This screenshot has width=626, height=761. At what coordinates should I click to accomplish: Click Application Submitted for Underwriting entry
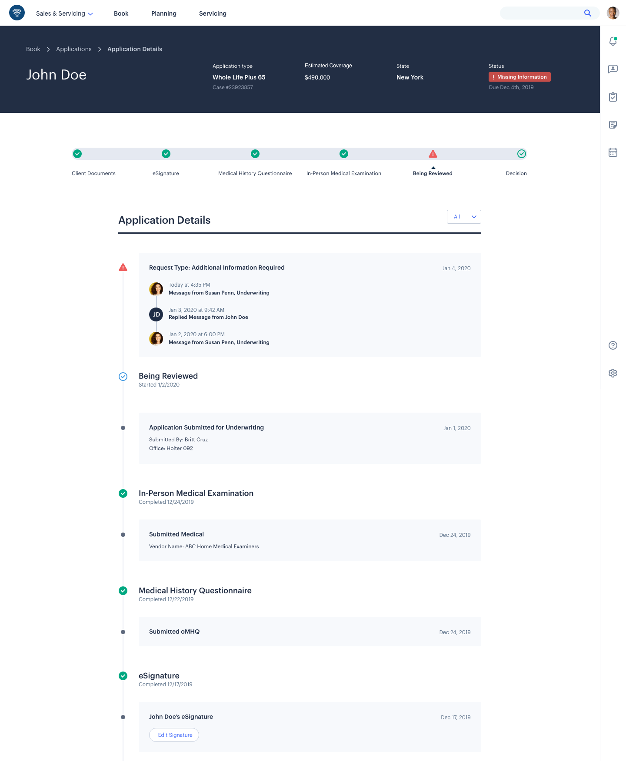(310, 438)
